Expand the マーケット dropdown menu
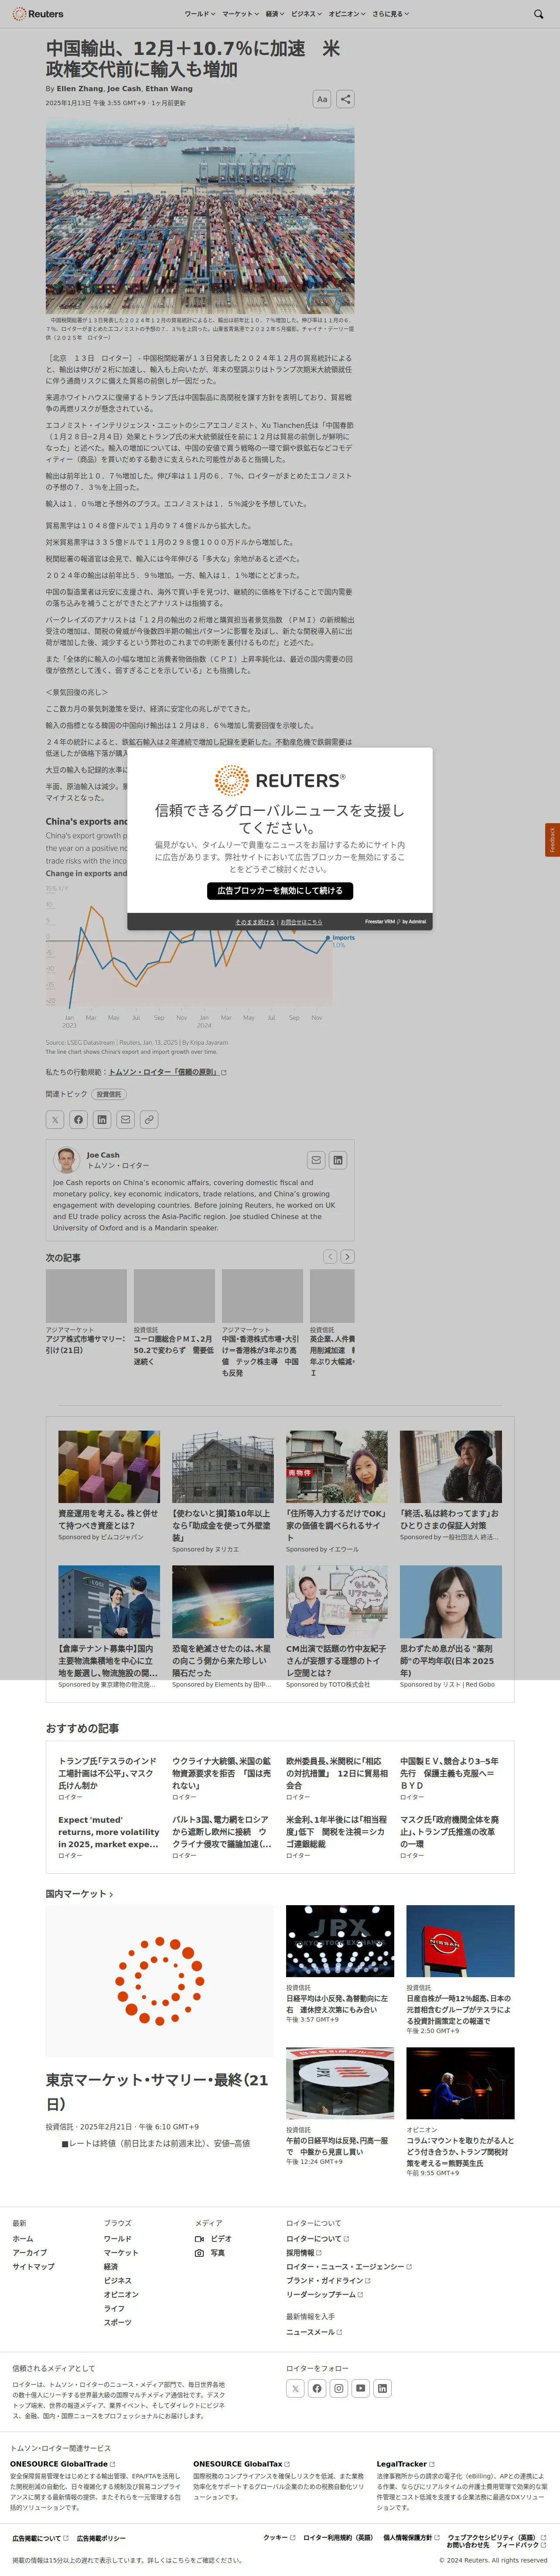Screen dimensions: 560x2576 239,14
